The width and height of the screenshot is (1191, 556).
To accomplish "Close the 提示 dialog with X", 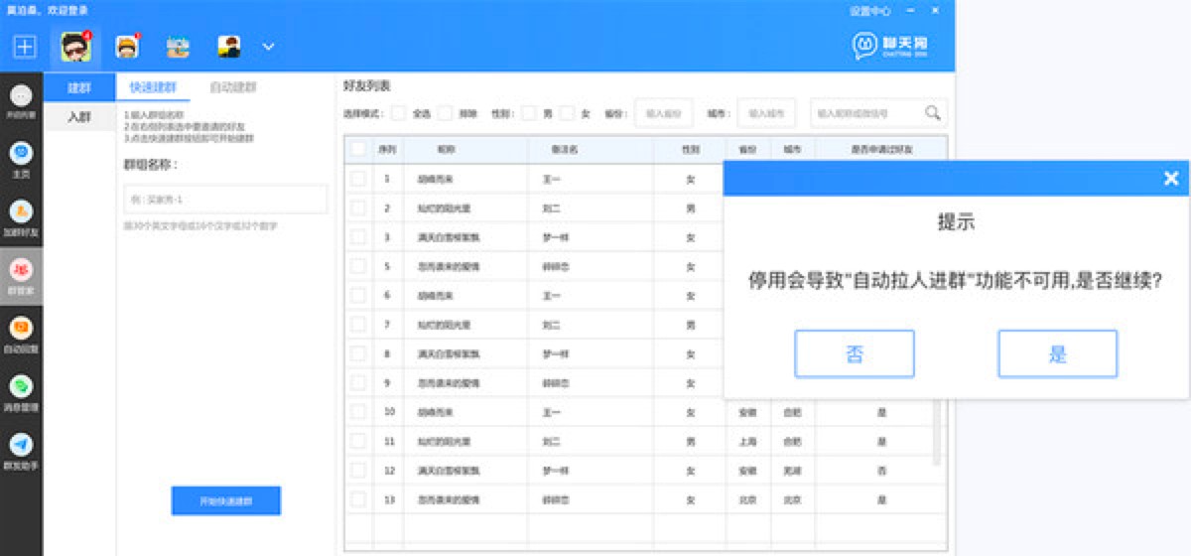I will pos(1171,179).
